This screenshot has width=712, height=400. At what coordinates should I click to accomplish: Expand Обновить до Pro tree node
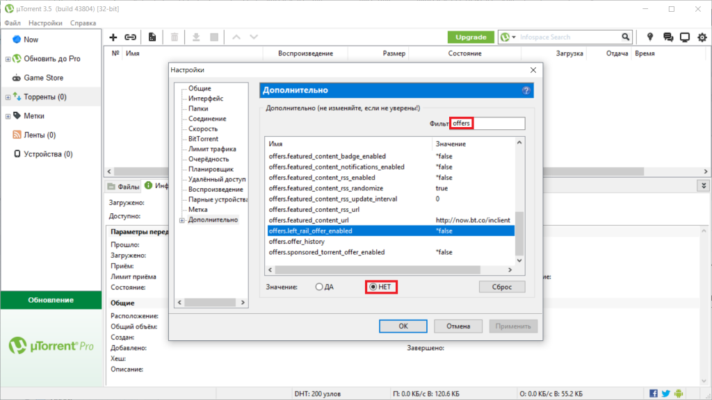(x=8, y=59)
